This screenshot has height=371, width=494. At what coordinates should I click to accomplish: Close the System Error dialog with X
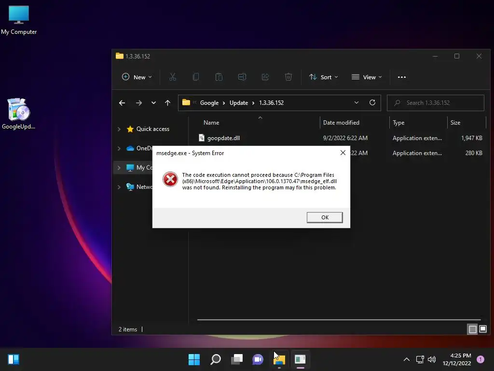point(343,153)
